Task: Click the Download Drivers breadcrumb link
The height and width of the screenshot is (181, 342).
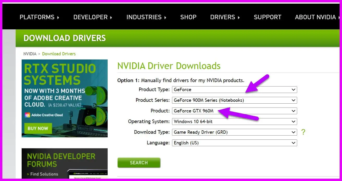Action: pos(59,54)
